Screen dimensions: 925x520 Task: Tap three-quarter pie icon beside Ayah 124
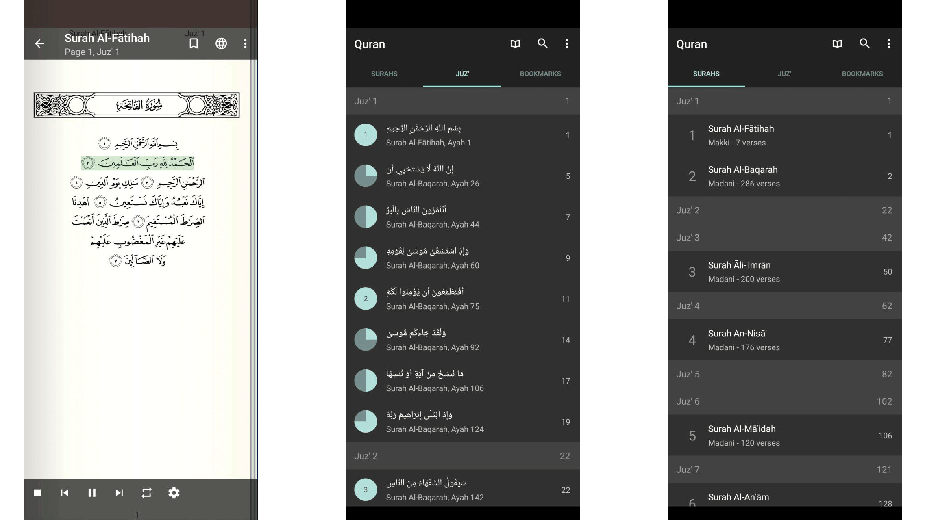(366, 422)
